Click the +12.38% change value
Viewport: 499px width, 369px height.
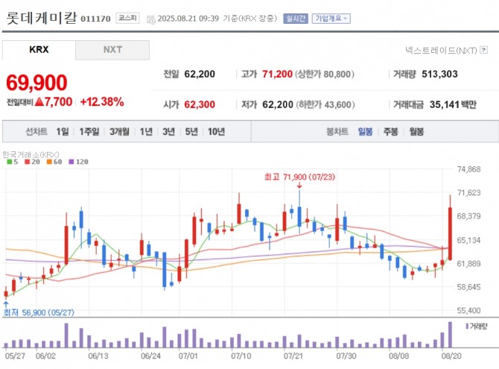coord(102,102)
